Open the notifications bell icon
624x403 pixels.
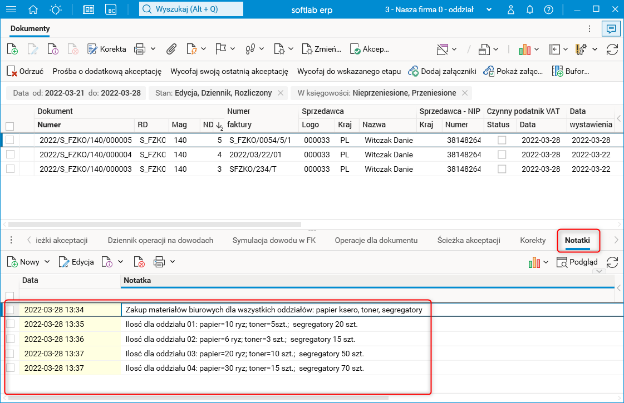pyautogui.click(x=530, y=9)
